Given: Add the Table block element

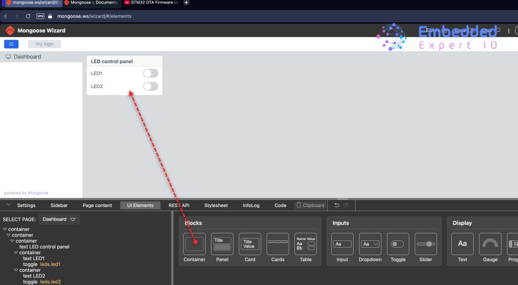Looking at the screenshot, I should point(306,244).
